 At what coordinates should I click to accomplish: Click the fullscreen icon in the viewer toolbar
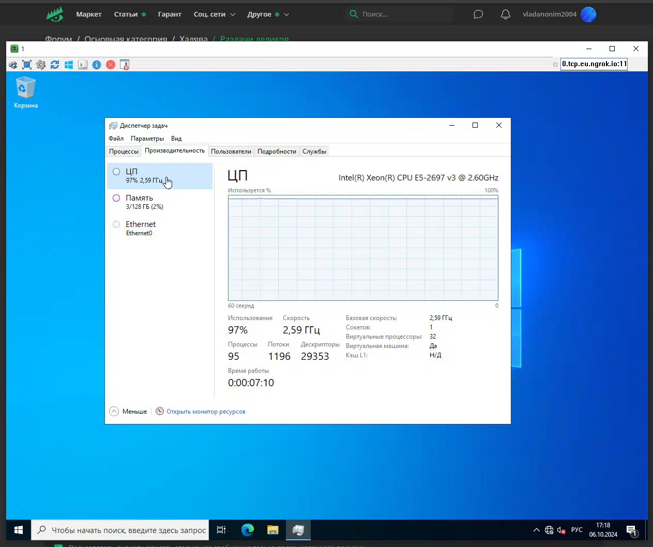[x=27, y=65]
